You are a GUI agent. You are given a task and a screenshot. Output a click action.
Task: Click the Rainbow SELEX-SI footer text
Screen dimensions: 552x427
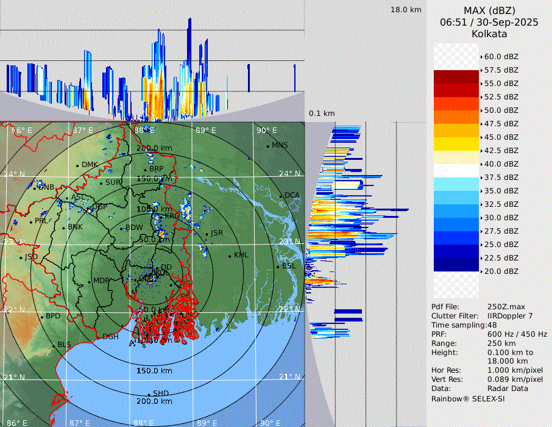468,398
